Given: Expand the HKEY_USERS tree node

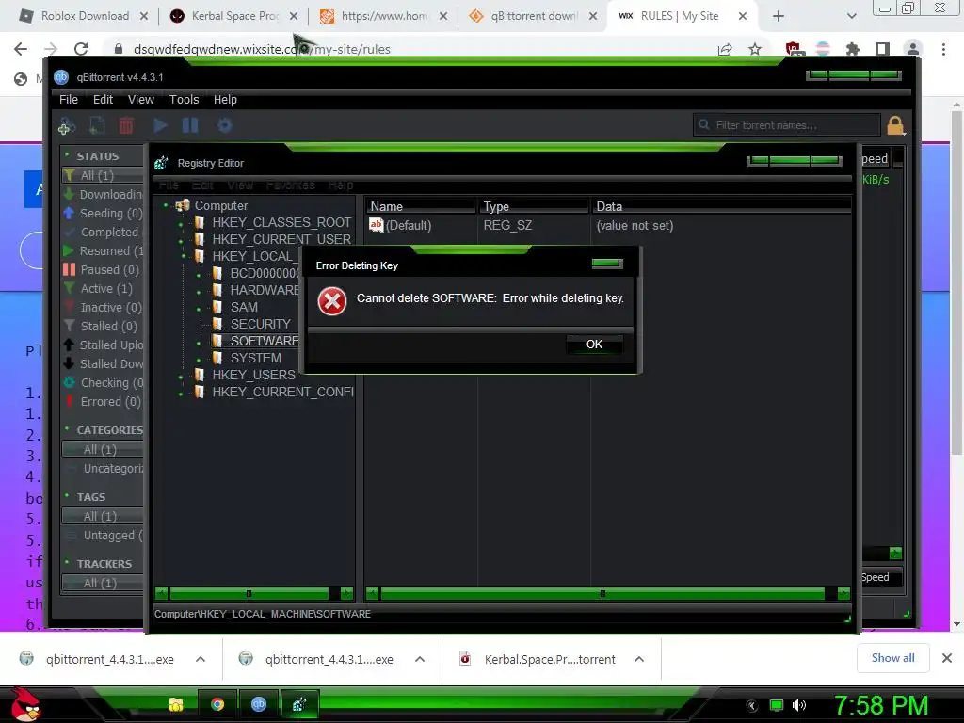Looking at the screenshot, I should [181, 377].
